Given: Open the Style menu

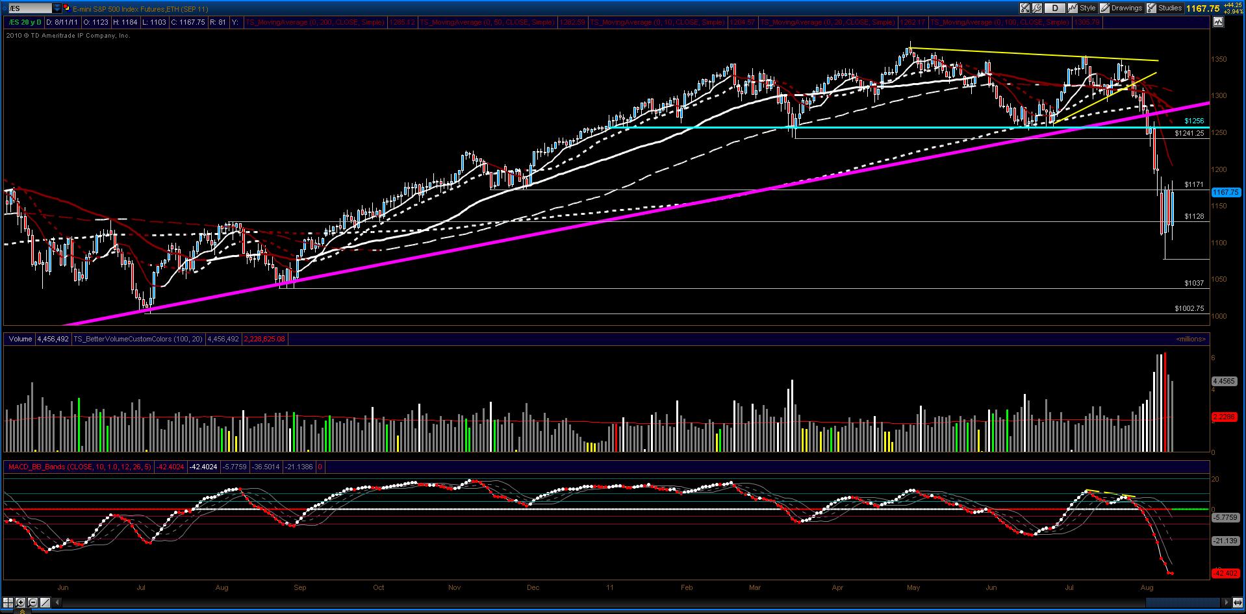Looking at the screenshot, I should (1083, 8).
